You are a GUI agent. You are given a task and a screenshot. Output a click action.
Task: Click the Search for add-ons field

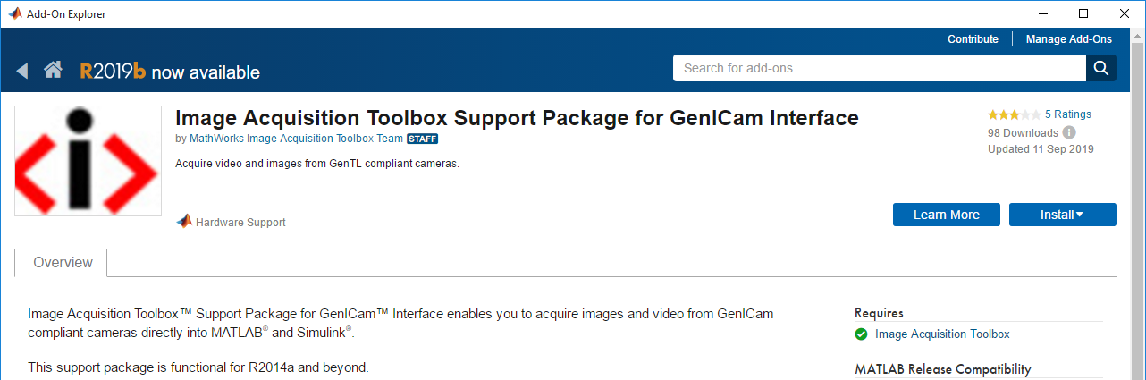[880, 68]
